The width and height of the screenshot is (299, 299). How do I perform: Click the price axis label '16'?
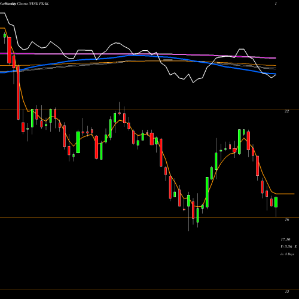pyautogui.click(x=286, y=219)
